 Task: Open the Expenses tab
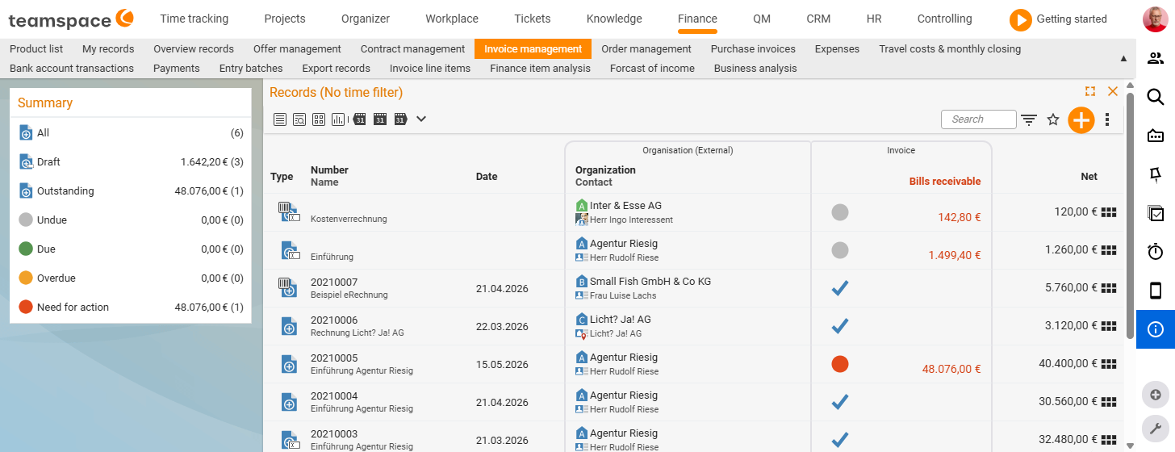837,49
